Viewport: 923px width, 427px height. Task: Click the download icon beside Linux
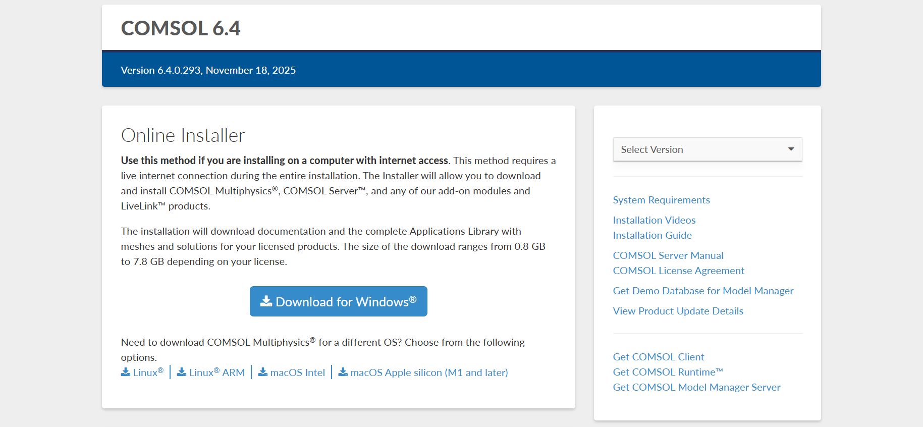tap(126, 372)
